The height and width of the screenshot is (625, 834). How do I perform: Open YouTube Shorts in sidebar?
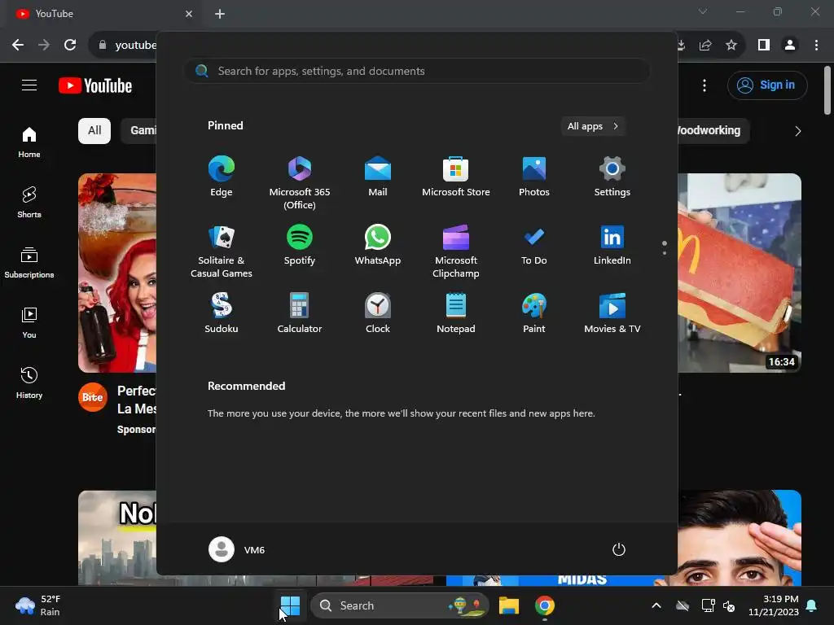click(x=29, y=203)
